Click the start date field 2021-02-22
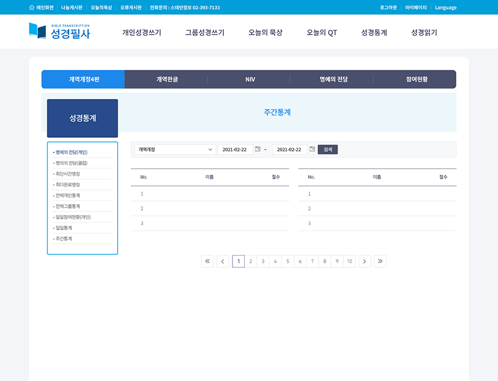Image resolution: width=498 pixels, height=381 pixels. click(235, 149)
